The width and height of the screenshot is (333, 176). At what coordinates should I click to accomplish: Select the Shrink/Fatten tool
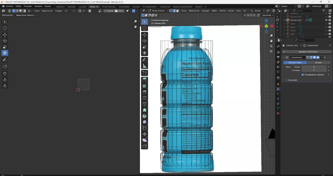[144, 134]
